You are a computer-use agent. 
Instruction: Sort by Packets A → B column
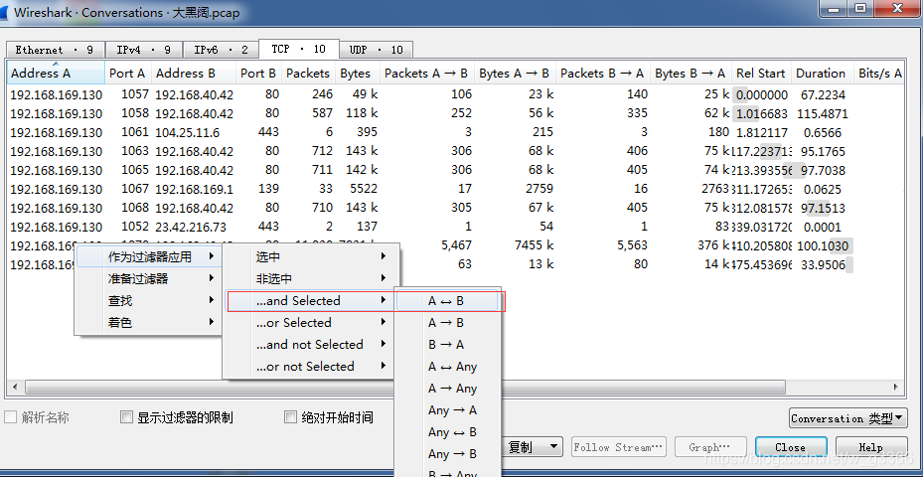[x=427, y=73]
